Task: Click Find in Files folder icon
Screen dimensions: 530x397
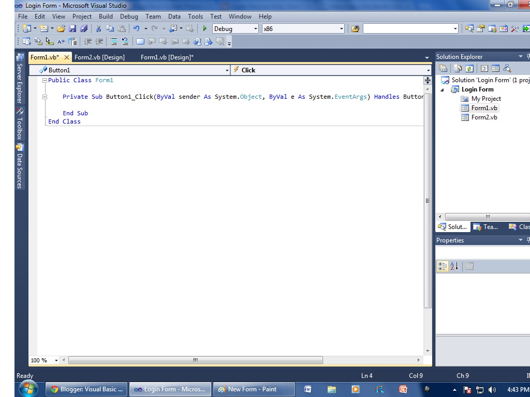Action: click(355, 29)
